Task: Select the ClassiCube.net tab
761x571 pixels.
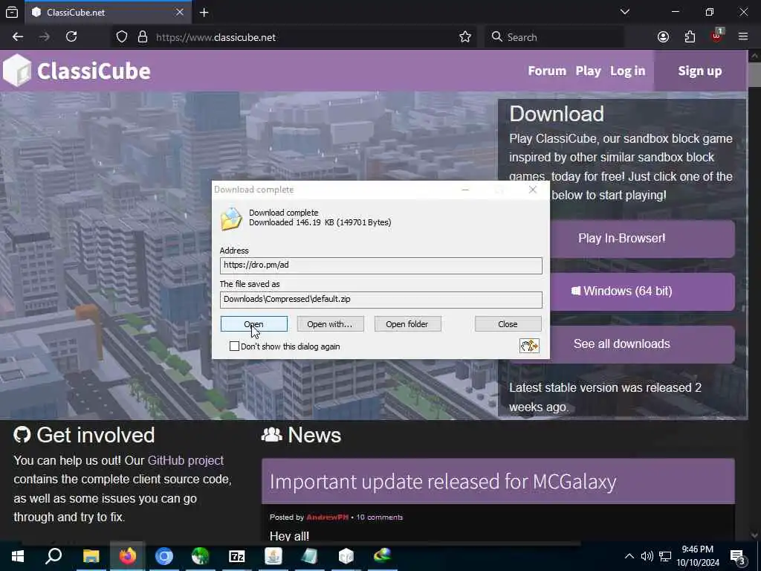Action: coord(109,12)
